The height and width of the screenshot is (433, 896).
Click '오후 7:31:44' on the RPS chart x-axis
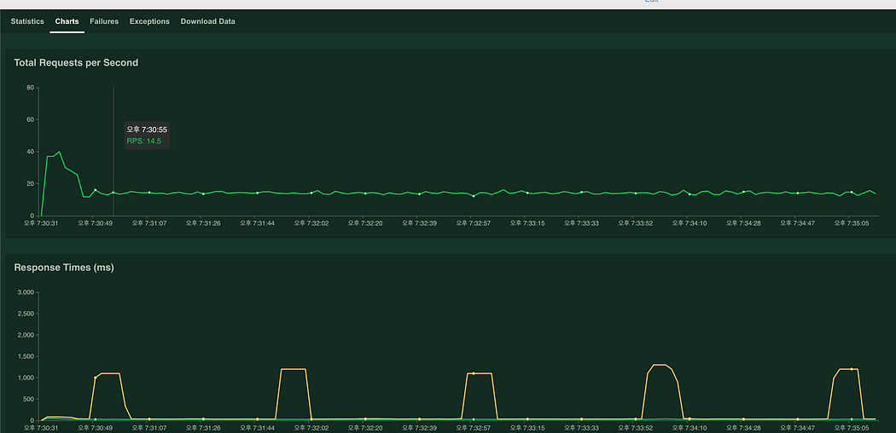point(257,223)
